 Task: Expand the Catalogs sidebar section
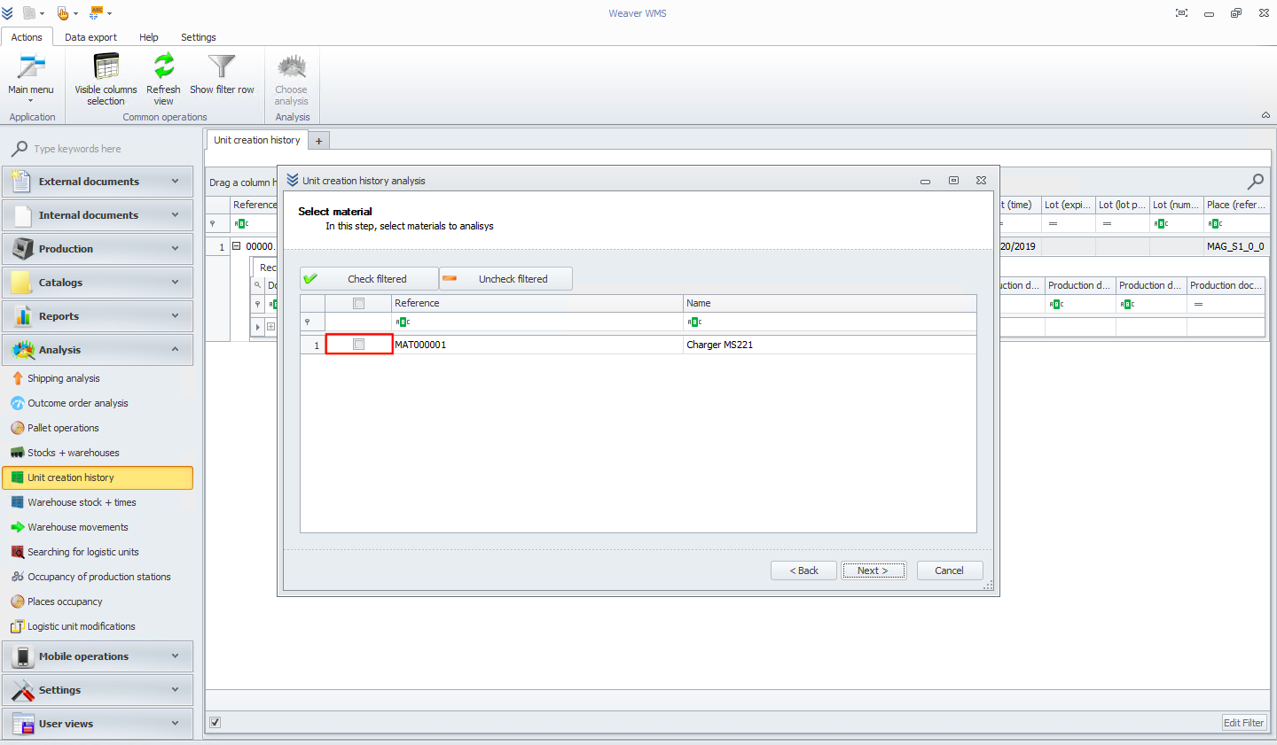pos(98,283)
